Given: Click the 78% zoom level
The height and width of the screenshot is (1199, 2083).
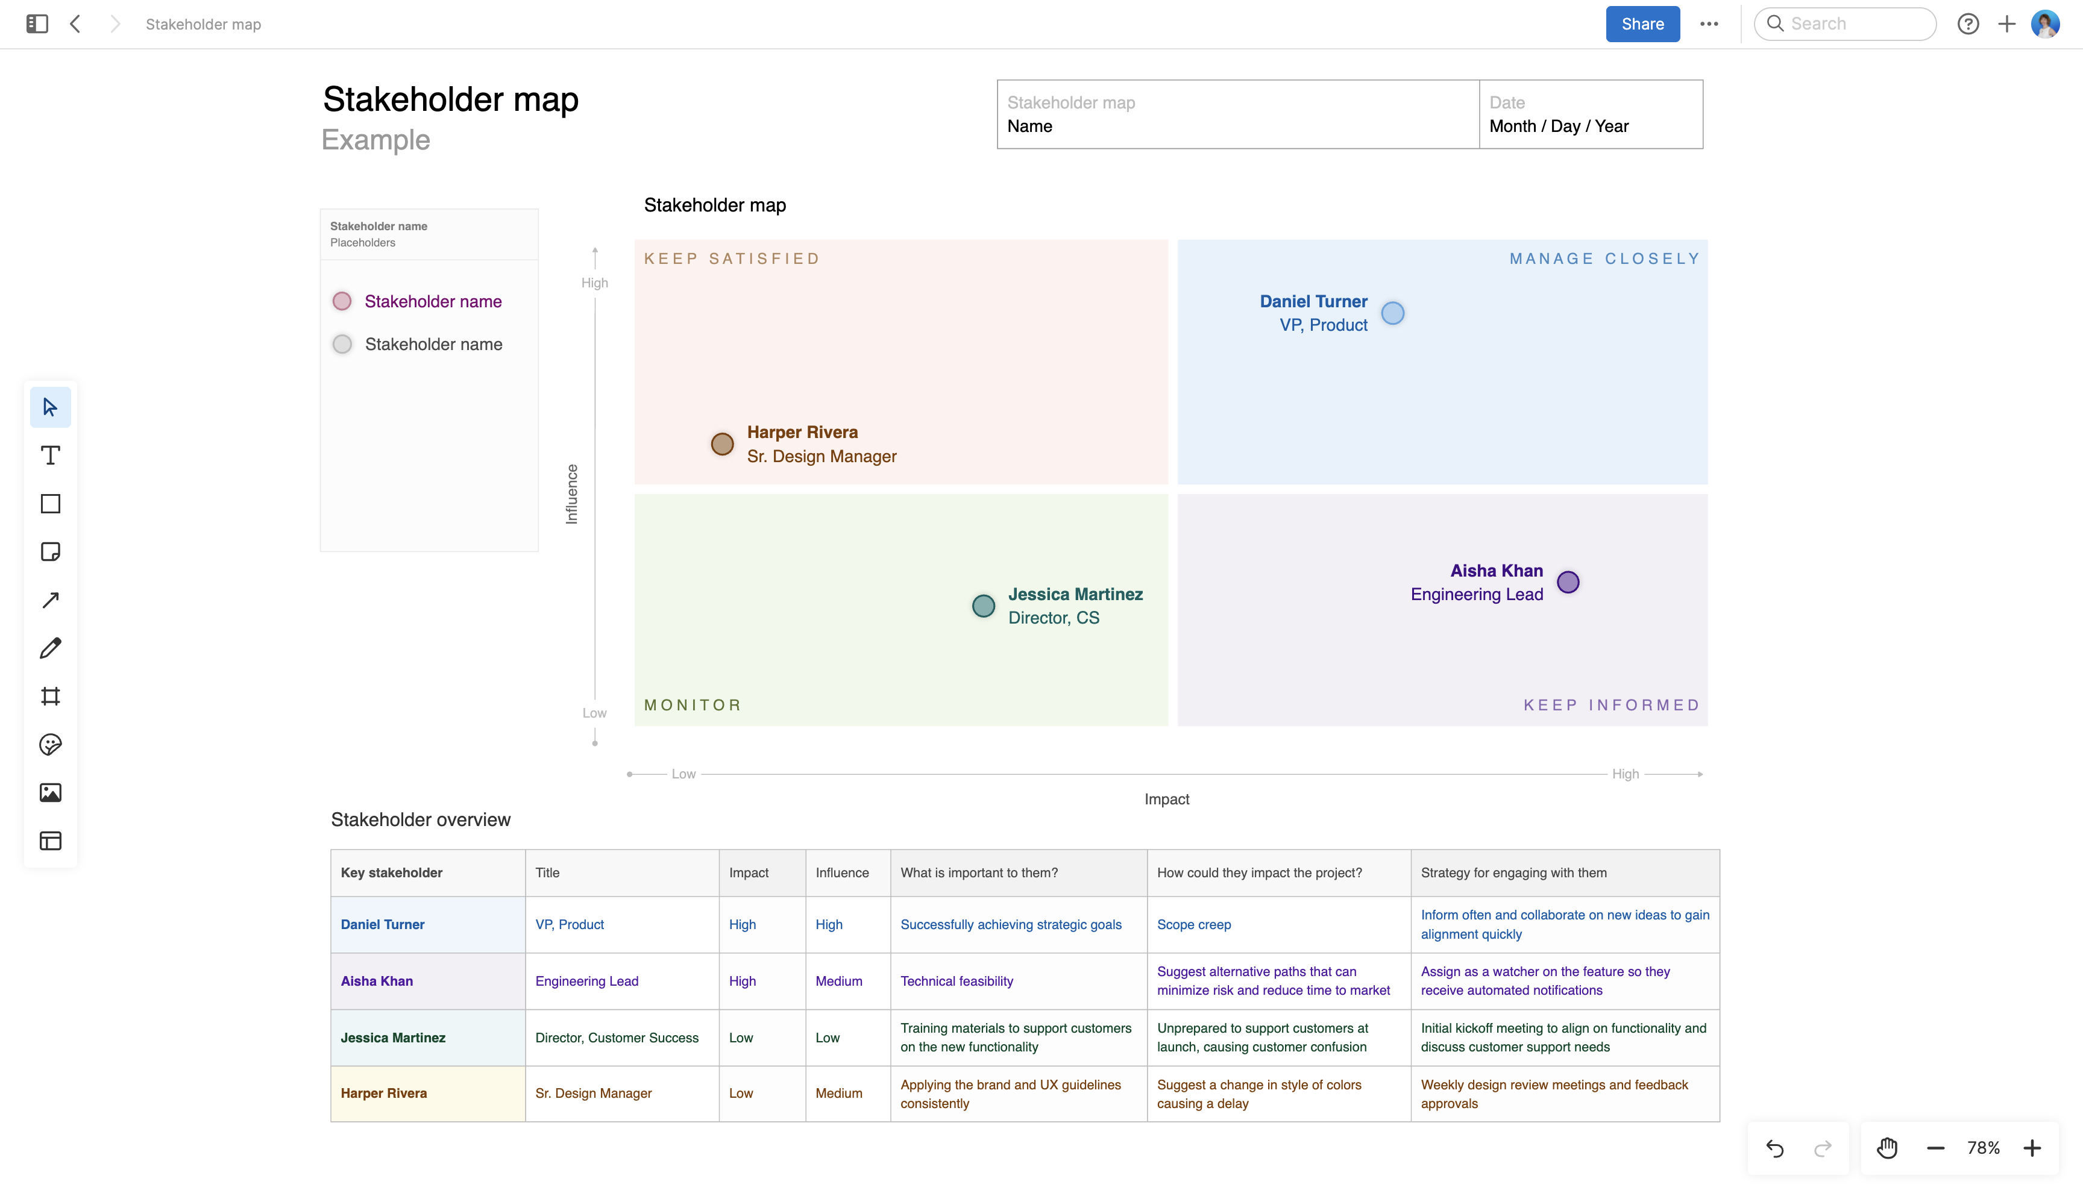Looking at the screenshot, I should tap(1984, 1148).
